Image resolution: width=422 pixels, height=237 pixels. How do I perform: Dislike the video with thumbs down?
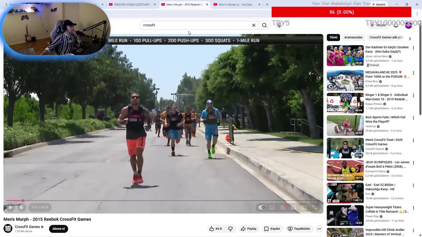coord(230,229)
